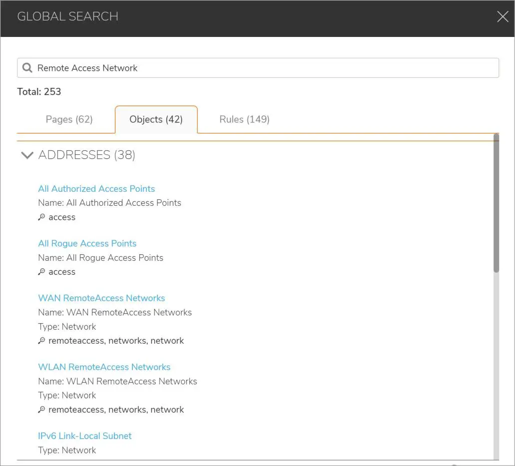515x466 pixels.
Task: Open All Rogue Access Points link
Action: (x=87, y=243)
